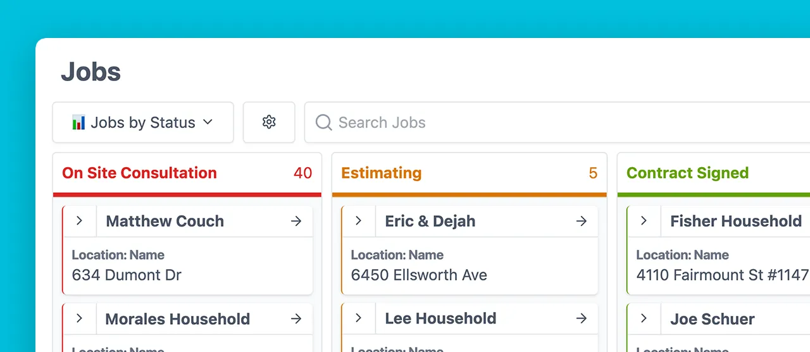Click the bar chart icon in Jobs by Status
The width and height of the screenshot is (810, 352).
(78, 122)
